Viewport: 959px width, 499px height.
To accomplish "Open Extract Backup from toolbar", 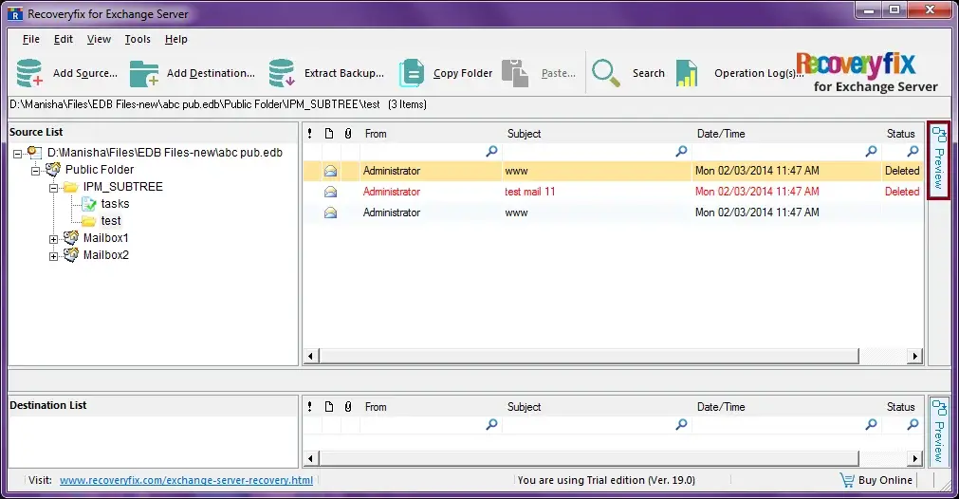I will coord(282,73).
